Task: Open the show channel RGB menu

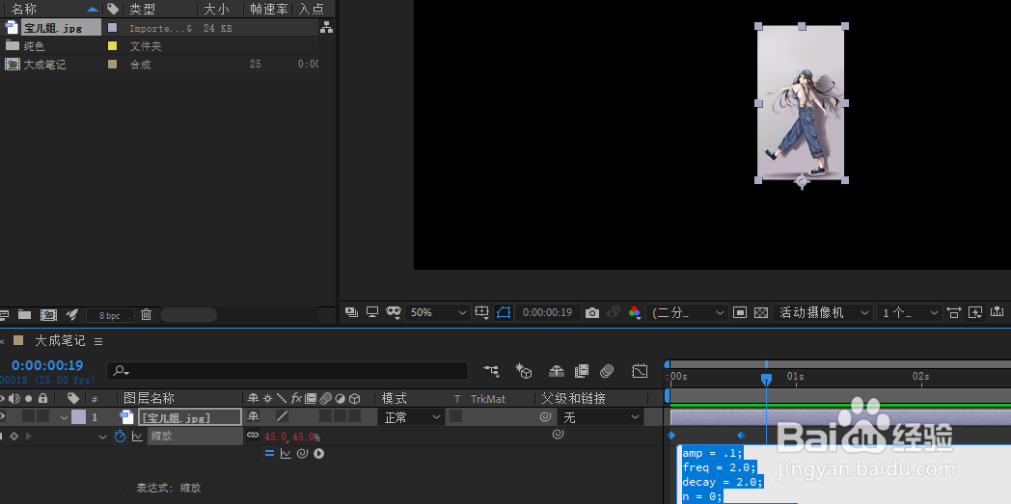Action: 635,313
